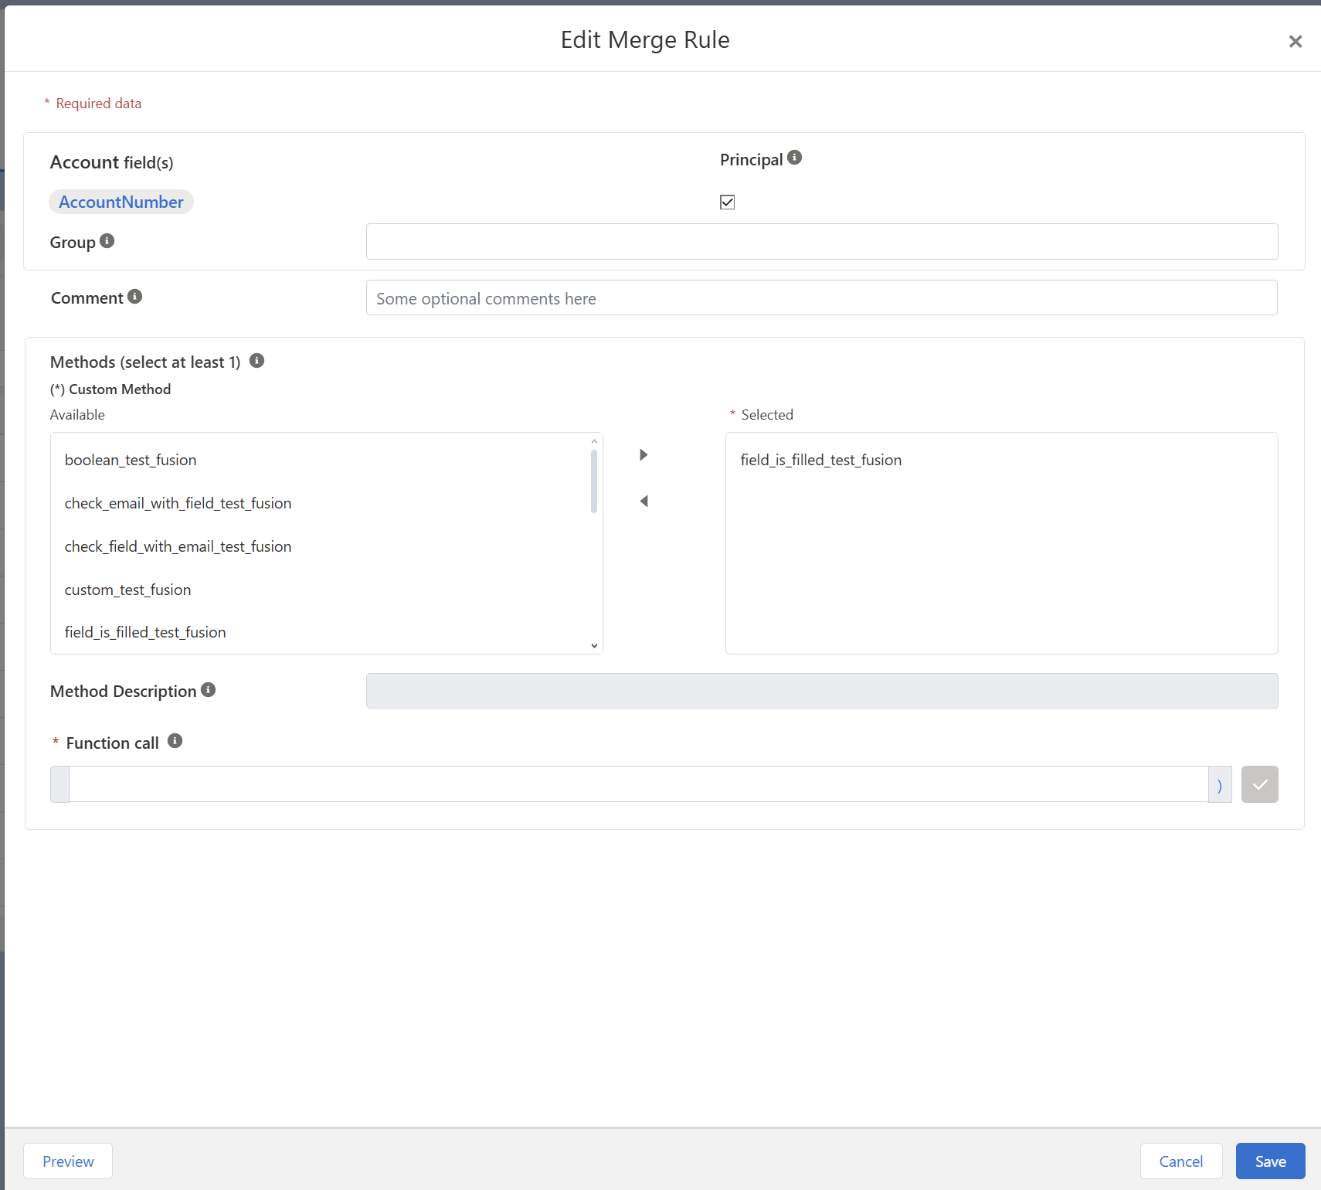Click the AccountNumber field pill
Image resolution: width=1321 pixels, height=1190 pixels.
[121, 202]
